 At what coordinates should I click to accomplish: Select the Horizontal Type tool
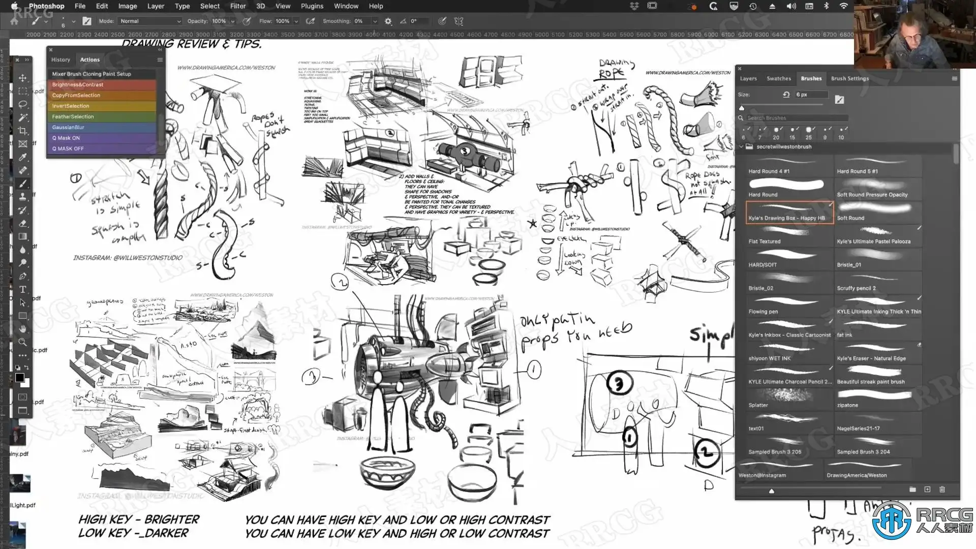click(x=23, y=289)
